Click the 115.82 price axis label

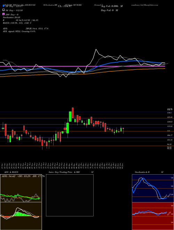(x=170, y=126)
